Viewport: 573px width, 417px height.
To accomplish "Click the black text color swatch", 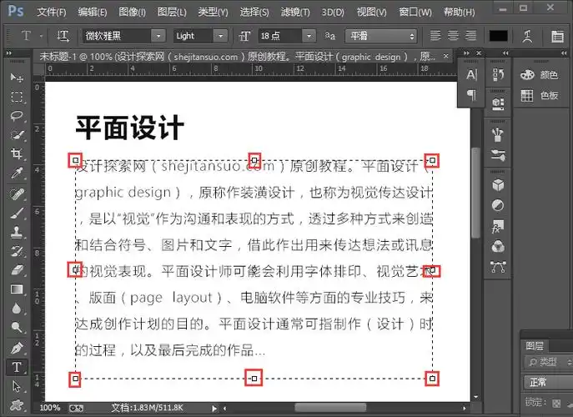I will 498,36.
